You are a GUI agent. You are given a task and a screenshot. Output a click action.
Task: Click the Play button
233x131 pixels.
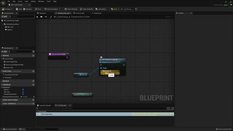(114, 9)
